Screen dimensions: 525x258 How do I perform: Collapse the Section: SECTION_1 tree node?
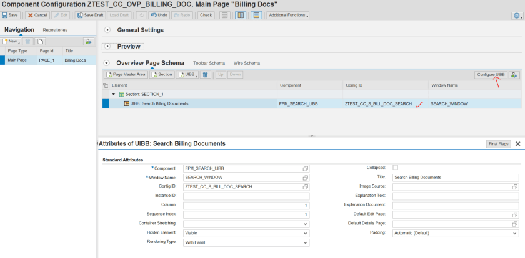[x=114, y=94]
